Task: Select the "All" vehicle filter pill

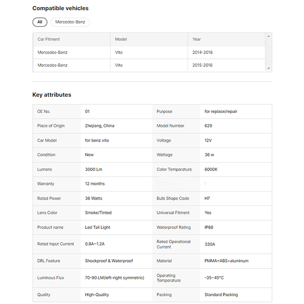Action: (40, 22)
